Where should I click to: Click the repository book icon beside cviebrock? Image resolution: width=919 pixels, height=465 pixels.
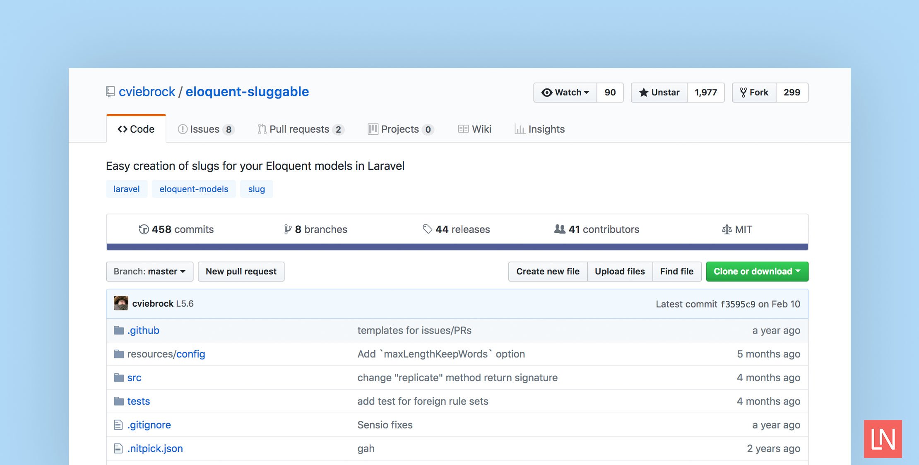110,92
